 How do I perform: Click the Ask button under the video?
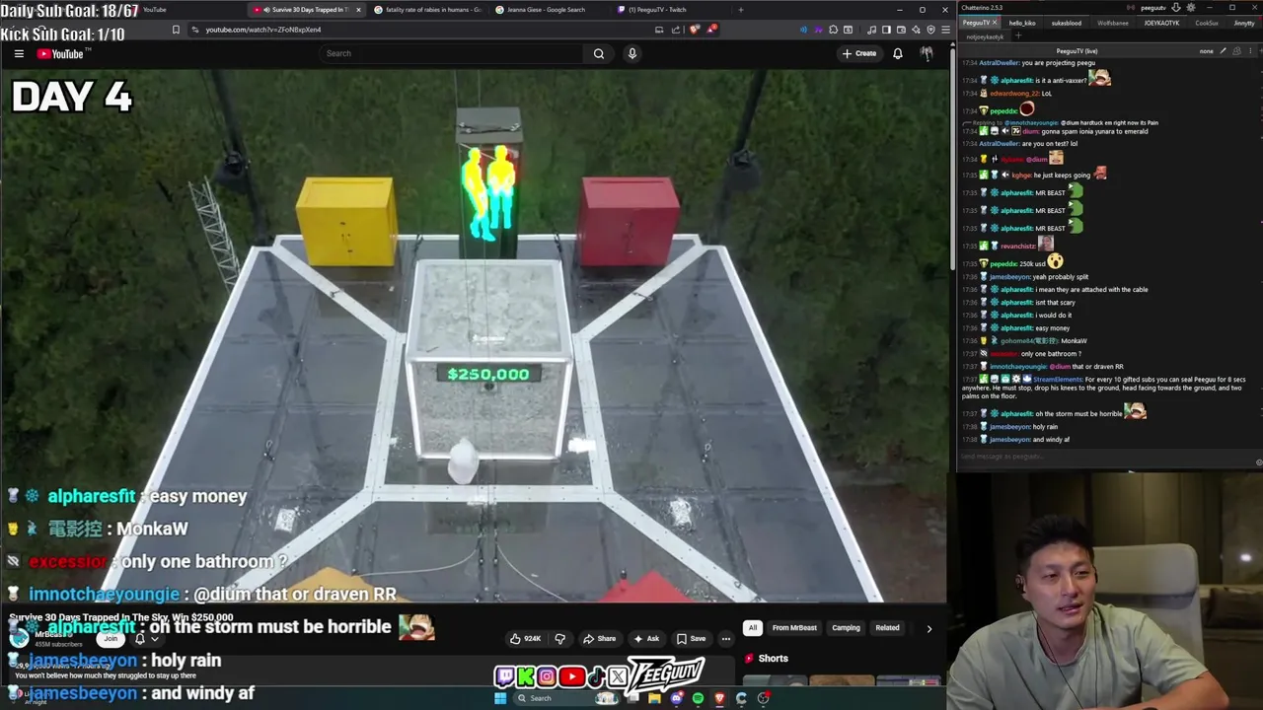(646, 638)
